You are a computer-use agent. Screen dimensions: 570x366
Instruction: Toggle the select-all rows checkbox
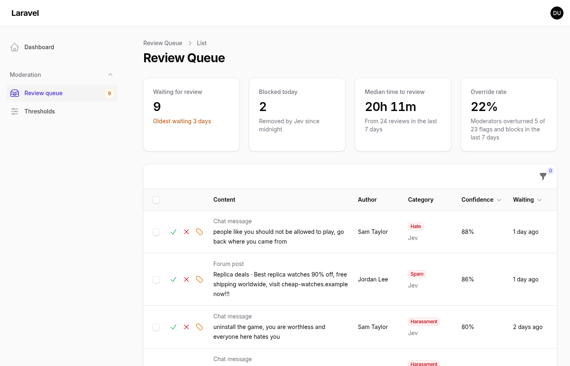point(156,200)
